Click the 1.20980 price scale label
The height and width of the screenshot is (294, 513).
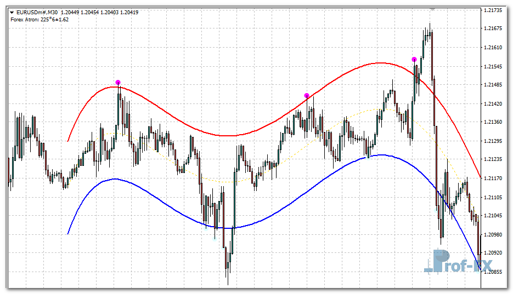pos(494,234)
